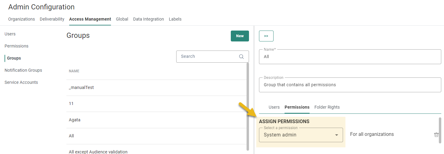Delete the System admin permission via trash icon

(x=436, y=135)
